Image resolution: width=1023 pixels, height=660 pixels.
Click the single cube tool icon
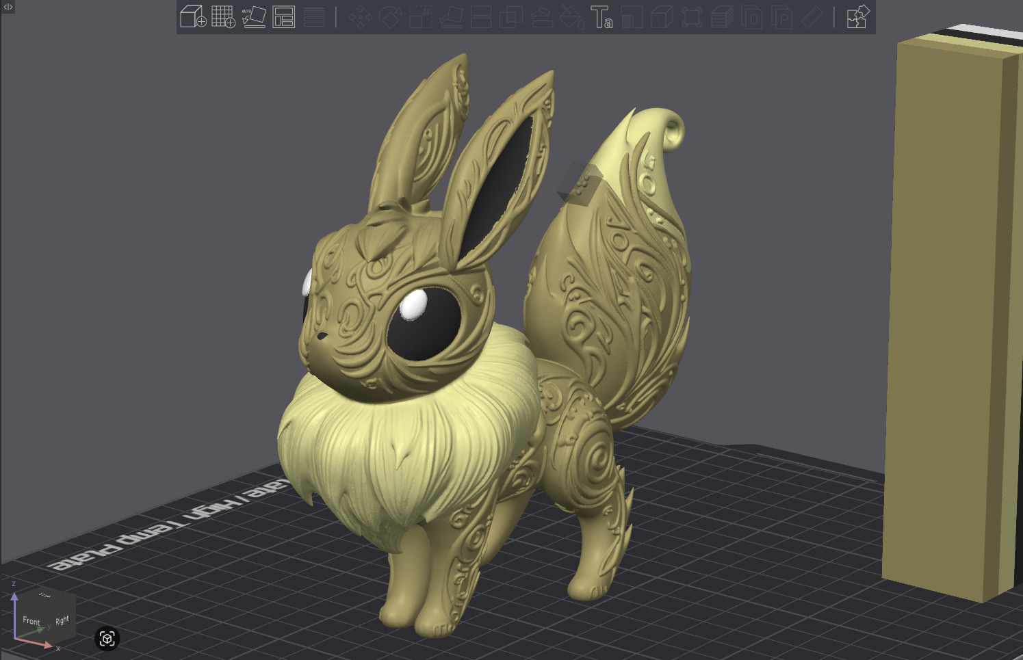662,16
